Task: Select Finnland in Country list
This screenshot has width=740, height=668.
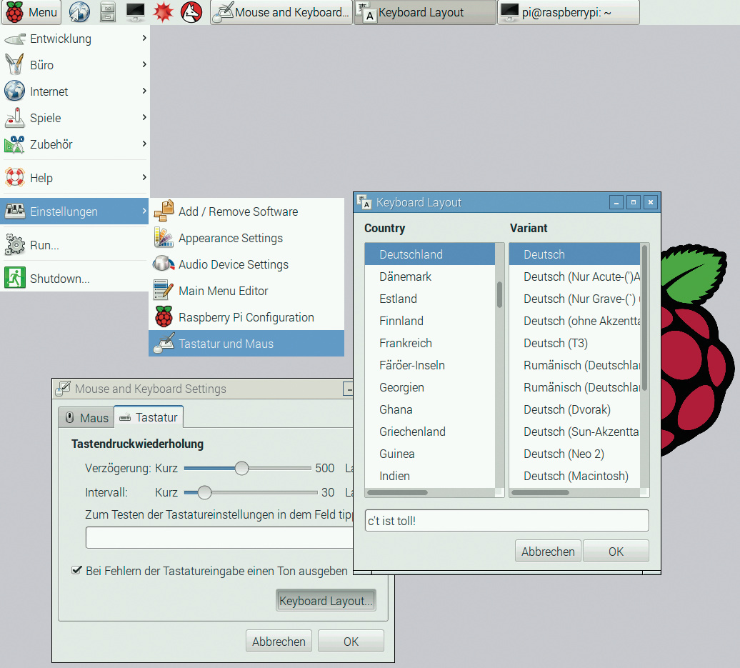Action: point(430,321)
